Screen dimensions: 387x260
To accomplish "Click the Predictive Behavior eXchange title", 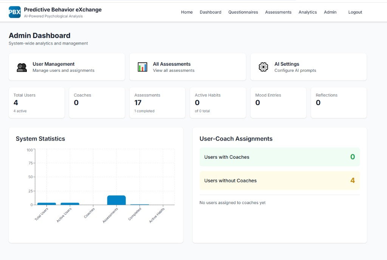I will point(63,9).
